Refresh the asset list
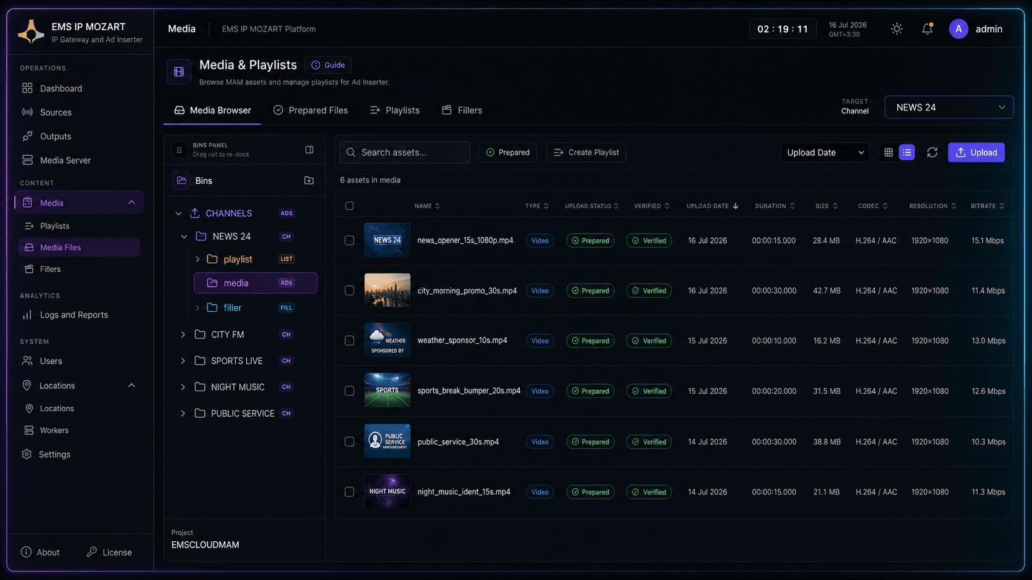1032x580 pixels. tap(932, 152)
